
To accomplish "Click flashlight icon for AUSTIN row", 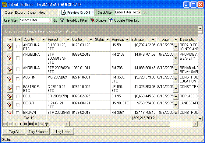I will tap(9, 79).
